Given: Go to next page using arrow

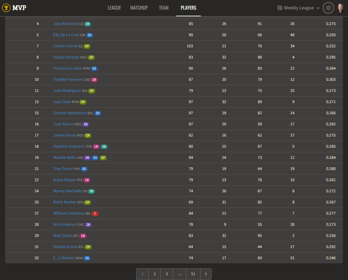Looking at the screenshot, I should click(x=206, y=274).
